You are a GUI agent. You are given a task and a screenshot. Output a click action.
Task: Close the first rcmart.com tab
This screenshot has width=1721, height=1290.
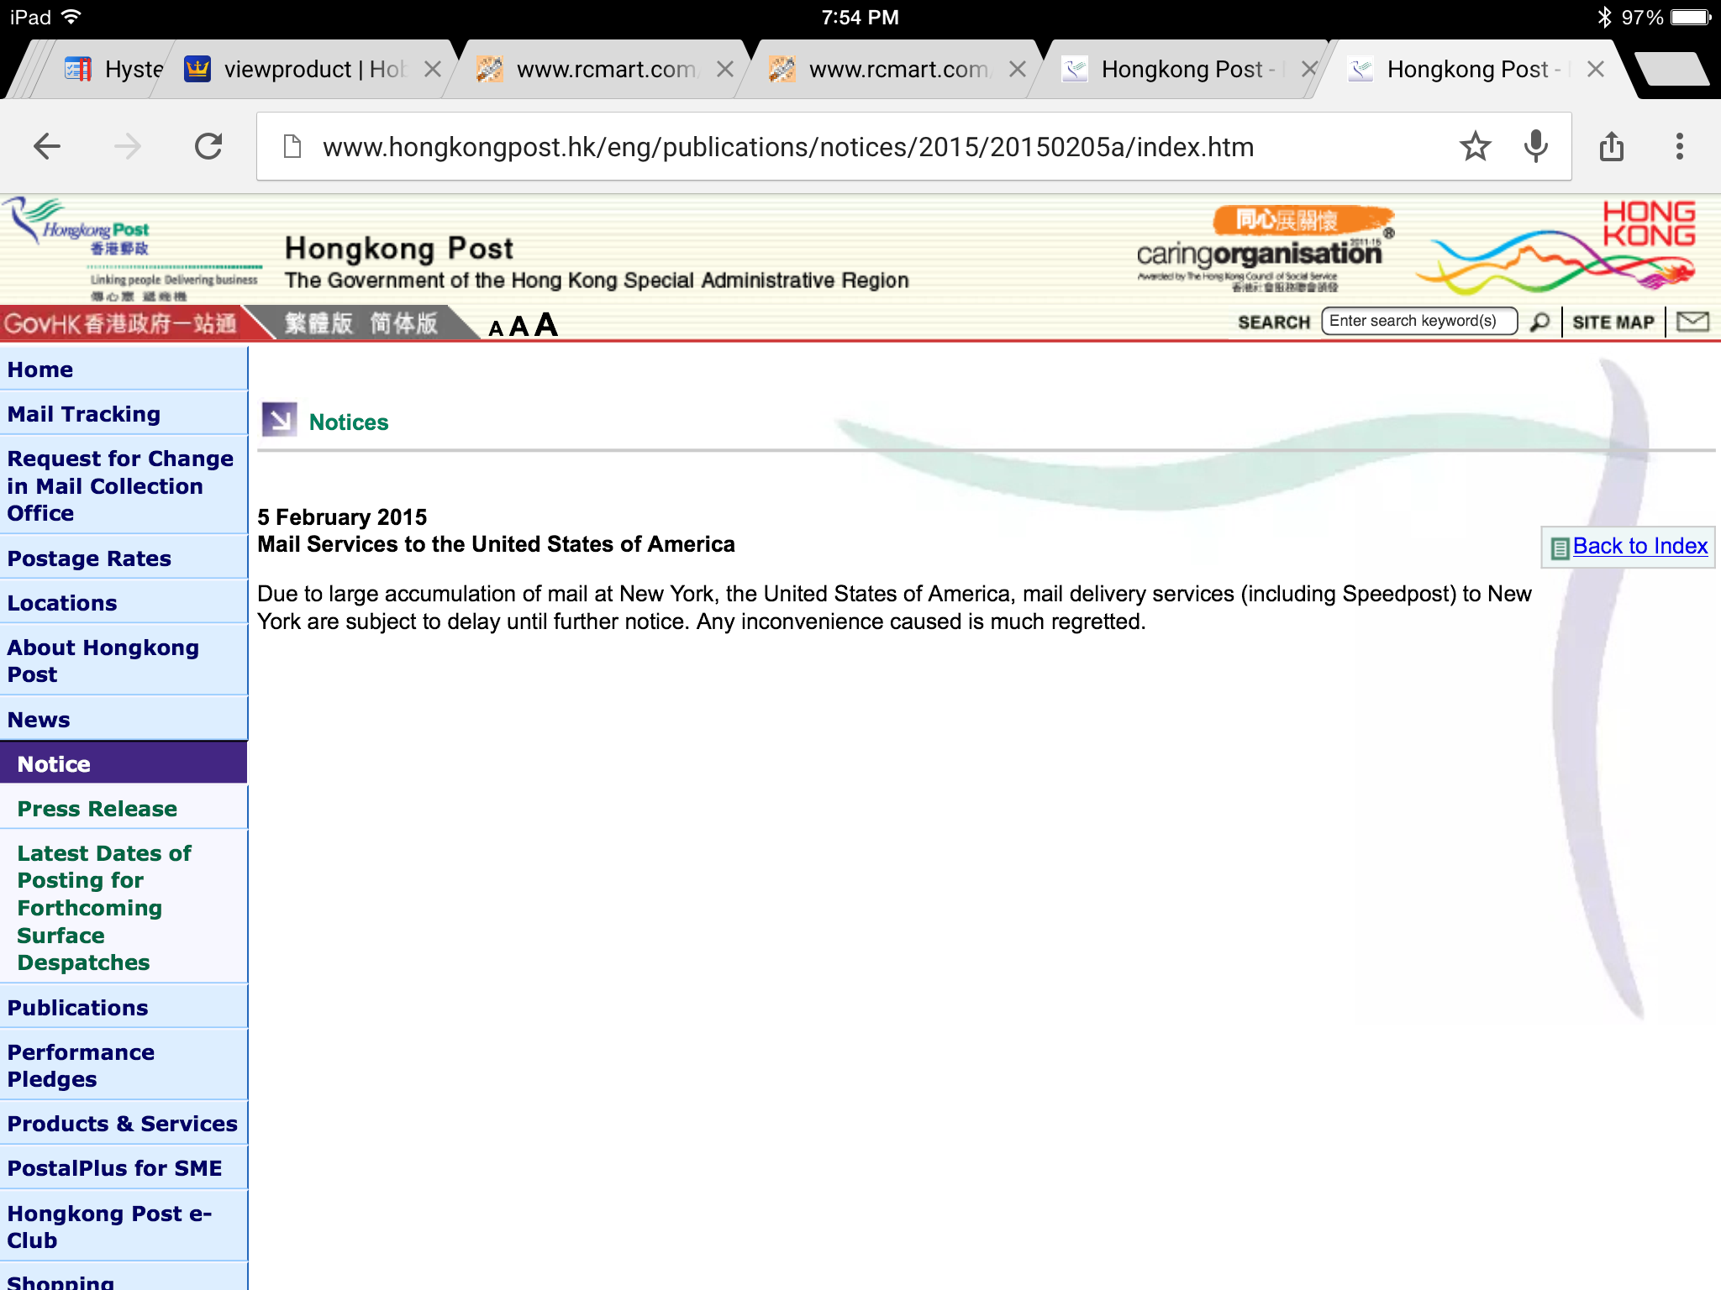coord(724,69)
